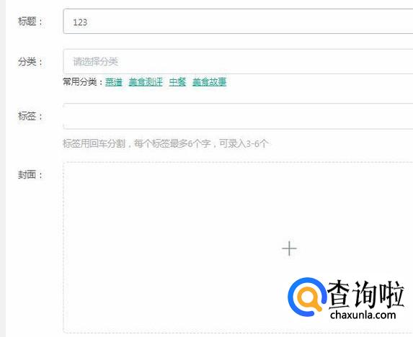Click the 查询啦 watermark text

[365, 295]
